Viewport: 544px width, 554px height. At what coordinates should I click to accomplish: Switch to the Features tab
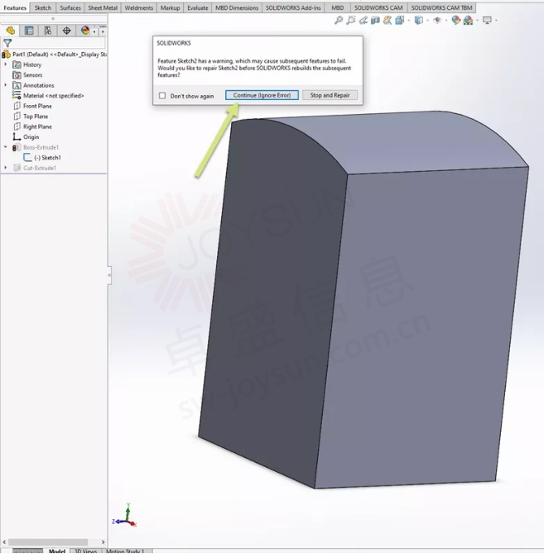coord(15,8)
